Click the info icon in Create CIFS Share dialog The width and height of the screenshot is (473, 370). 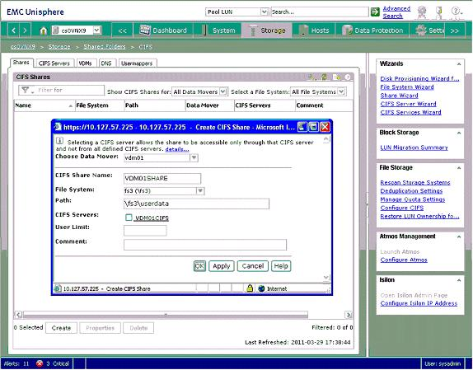(59, 141)
